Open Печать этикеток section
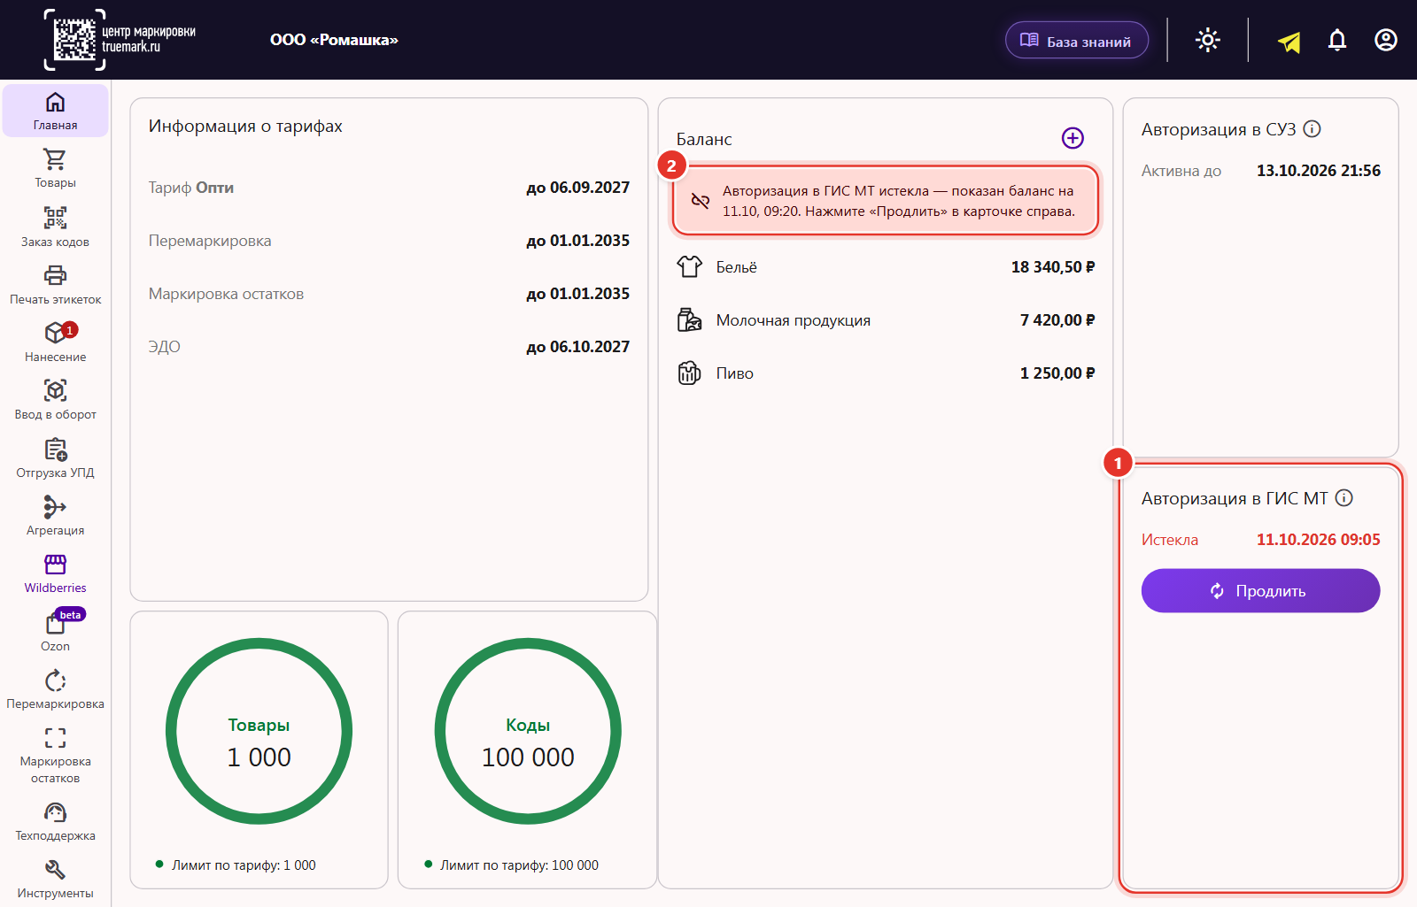Screen dimensions: 1417x907 point(55,285)
